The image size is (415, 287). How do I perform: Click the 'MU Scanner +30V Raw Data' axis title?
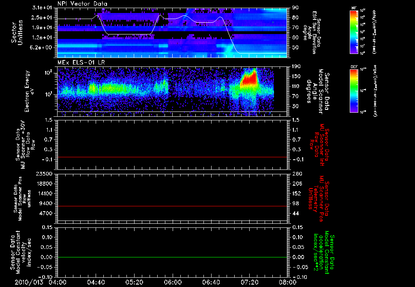pyautogui.click(x=25, y=145)
